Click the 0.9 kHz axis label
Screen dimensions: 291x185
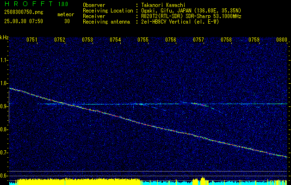pos(3,106)
